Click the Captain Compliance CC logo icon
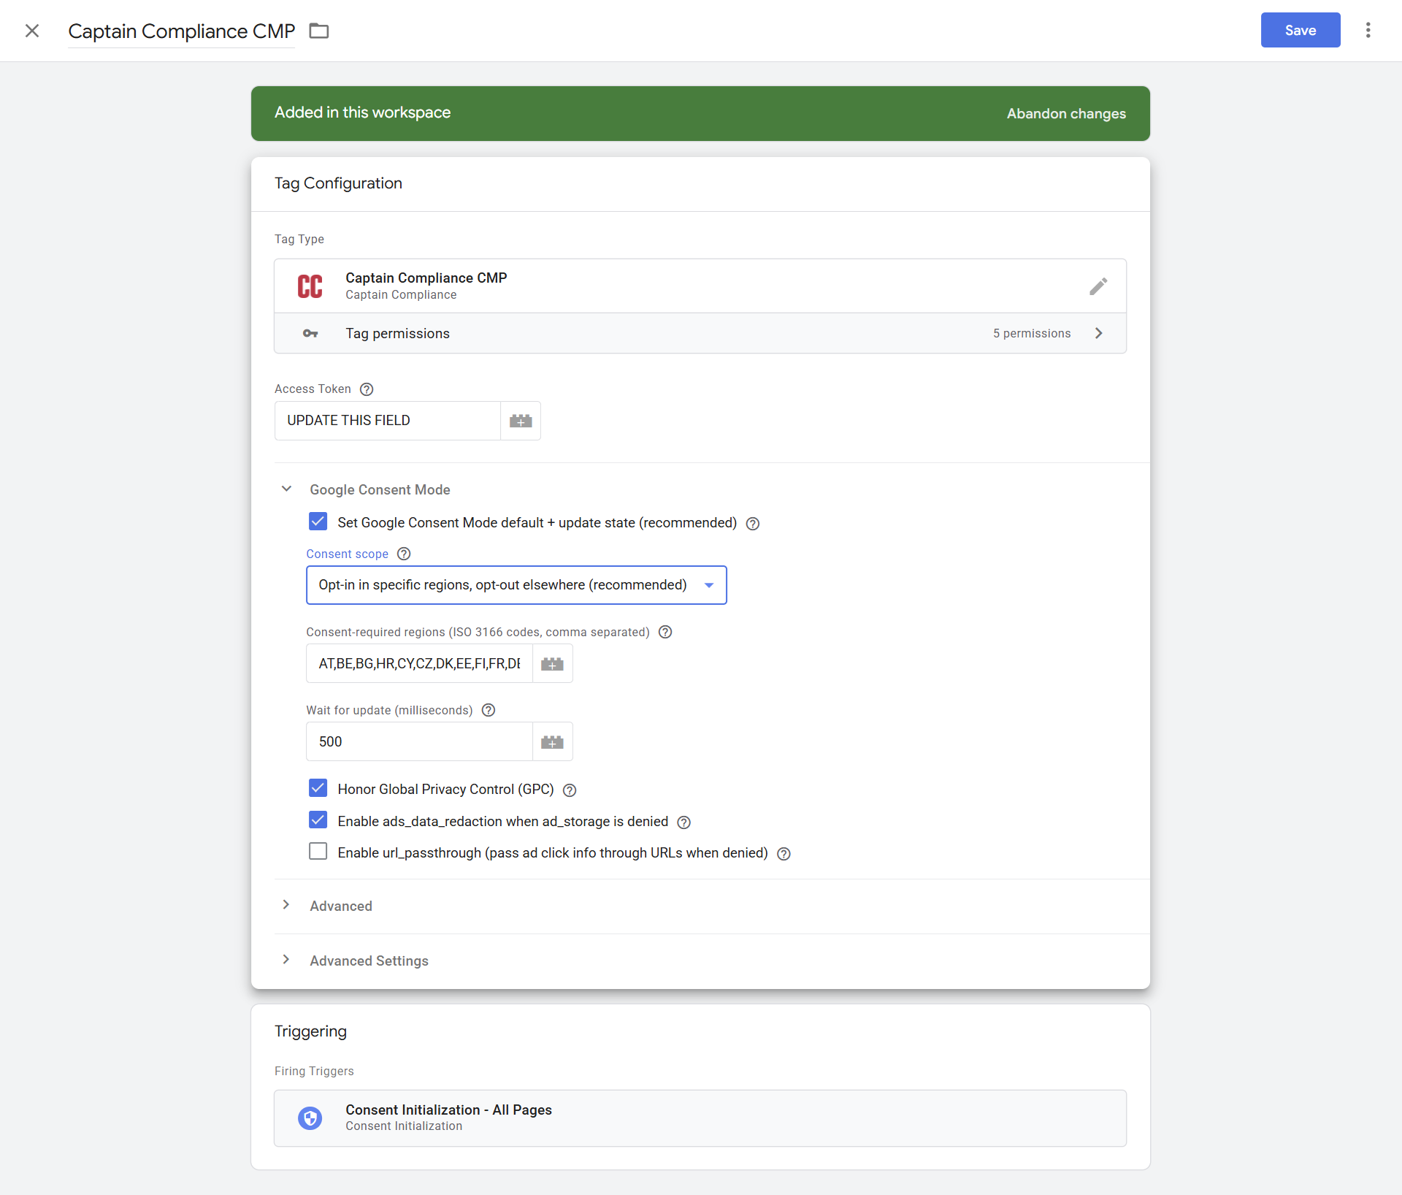The width and height of the screenshot is (1402, 1195). [x=310, y=286]
